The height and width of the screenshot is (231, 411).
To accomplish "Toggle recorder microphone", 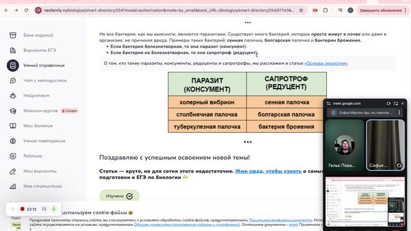I will click(x=54, y=209).
